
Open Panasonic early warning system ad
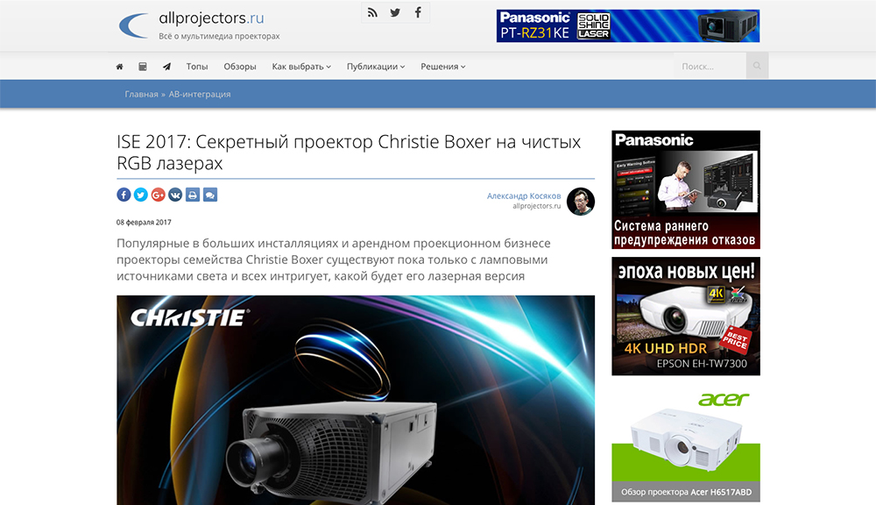tap(686, 189)
